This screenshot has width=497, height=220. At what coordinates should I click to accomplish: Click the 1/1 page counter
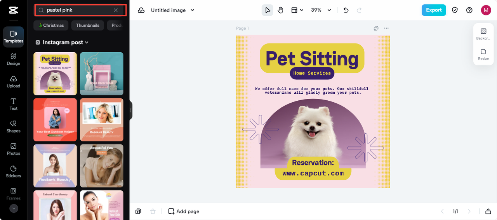coord(455,211)
